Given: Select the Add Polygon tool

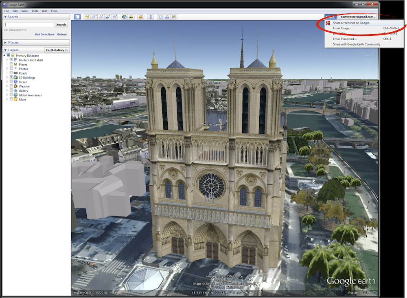Looking at the screenshot, I should pos(94,17).
